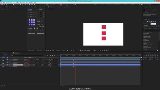Image resolution: width=160 pixels, height=90 pixels.
Task: Collapse Shape Layer 3 properties in the timeline
Action: click(x=6, y=59)
